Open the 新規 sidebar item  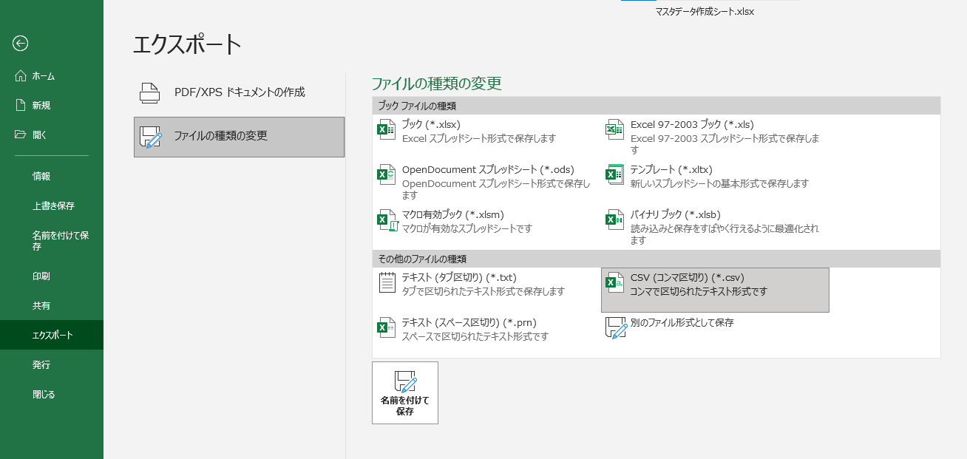[41, 106]
